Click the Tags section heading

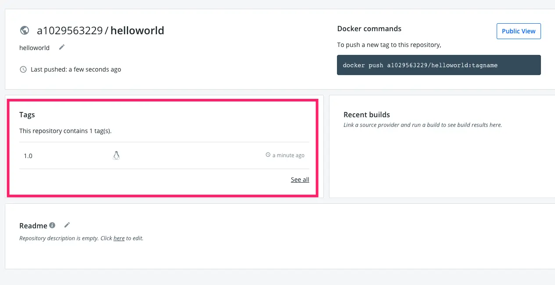(27, 115)
